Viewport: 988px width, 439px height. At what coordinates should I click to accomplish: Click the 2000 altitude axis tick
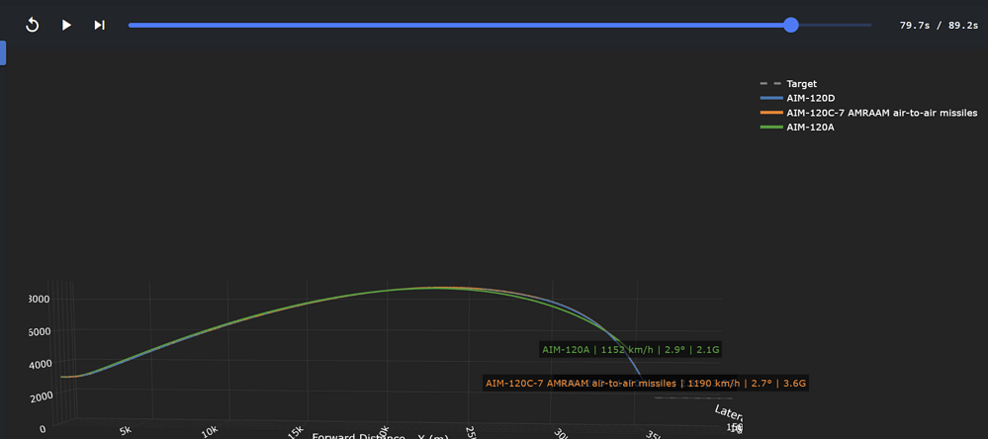pyautogui.click(x=40, y=395)
